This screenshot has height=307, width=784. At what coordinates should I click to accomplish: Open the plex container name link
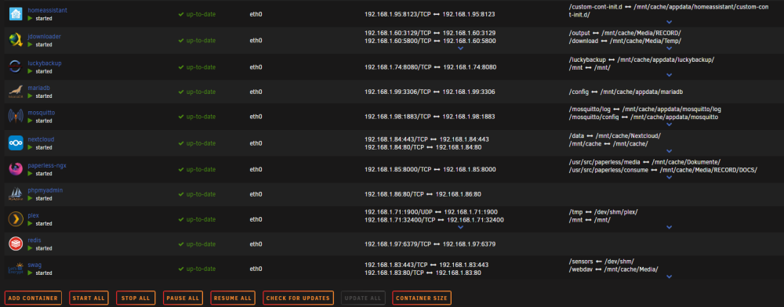point(34,215)
